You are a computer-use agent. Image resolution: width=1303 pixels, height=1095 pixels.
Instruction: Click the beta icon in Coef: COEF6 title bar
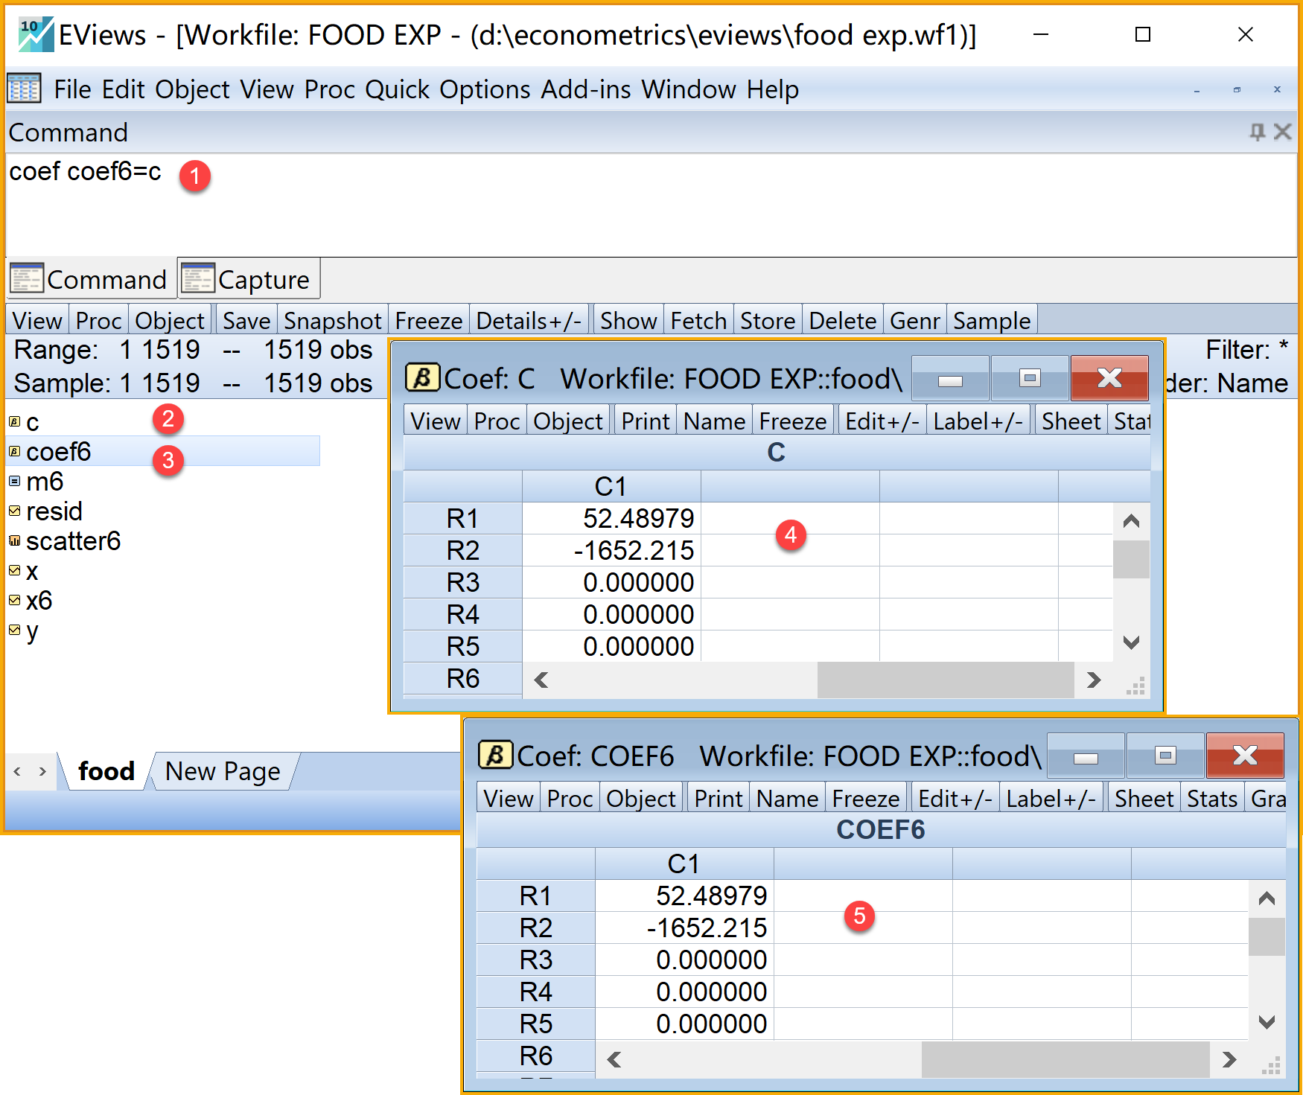pos(495,755)
